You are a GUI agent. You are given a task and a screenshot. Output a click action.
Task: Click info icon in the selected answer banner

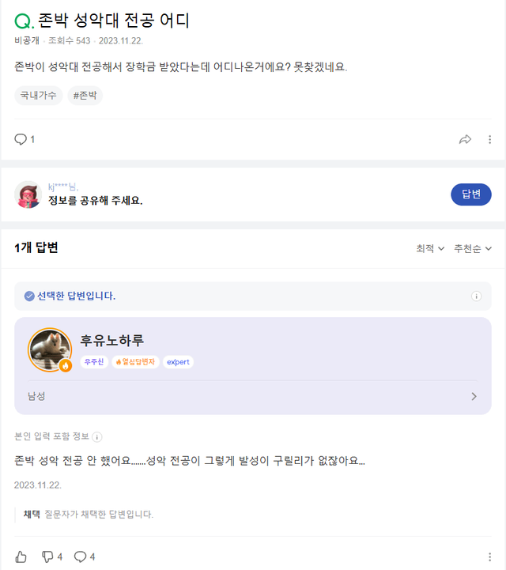[x=476, y=296]
